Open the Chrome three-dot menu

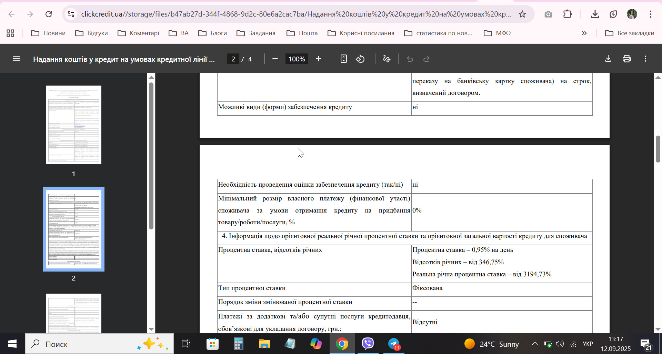tap(651, 14)
